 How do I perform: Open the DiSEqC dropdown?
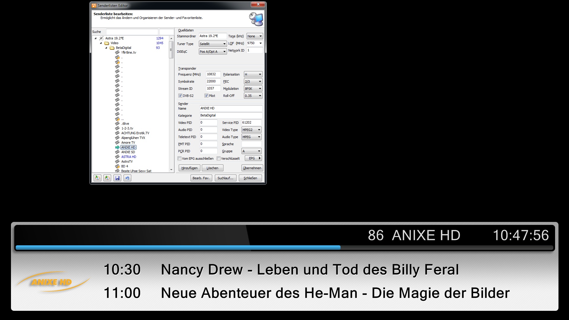[x=213, y=52]
